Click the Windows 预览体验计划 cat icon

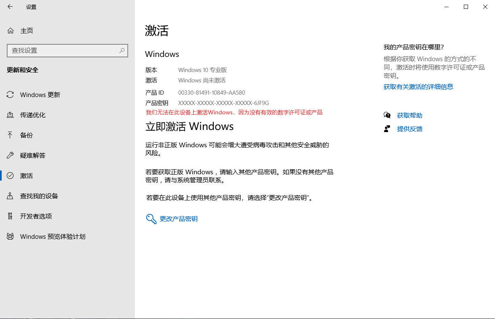[10, 236]
